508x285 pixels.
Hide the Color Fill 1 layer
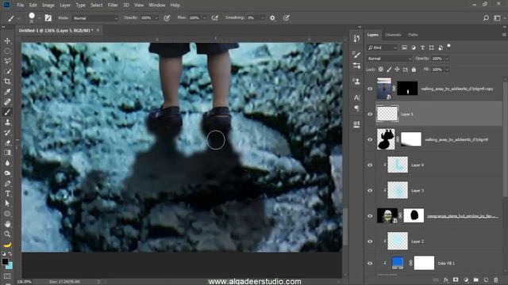370,264
